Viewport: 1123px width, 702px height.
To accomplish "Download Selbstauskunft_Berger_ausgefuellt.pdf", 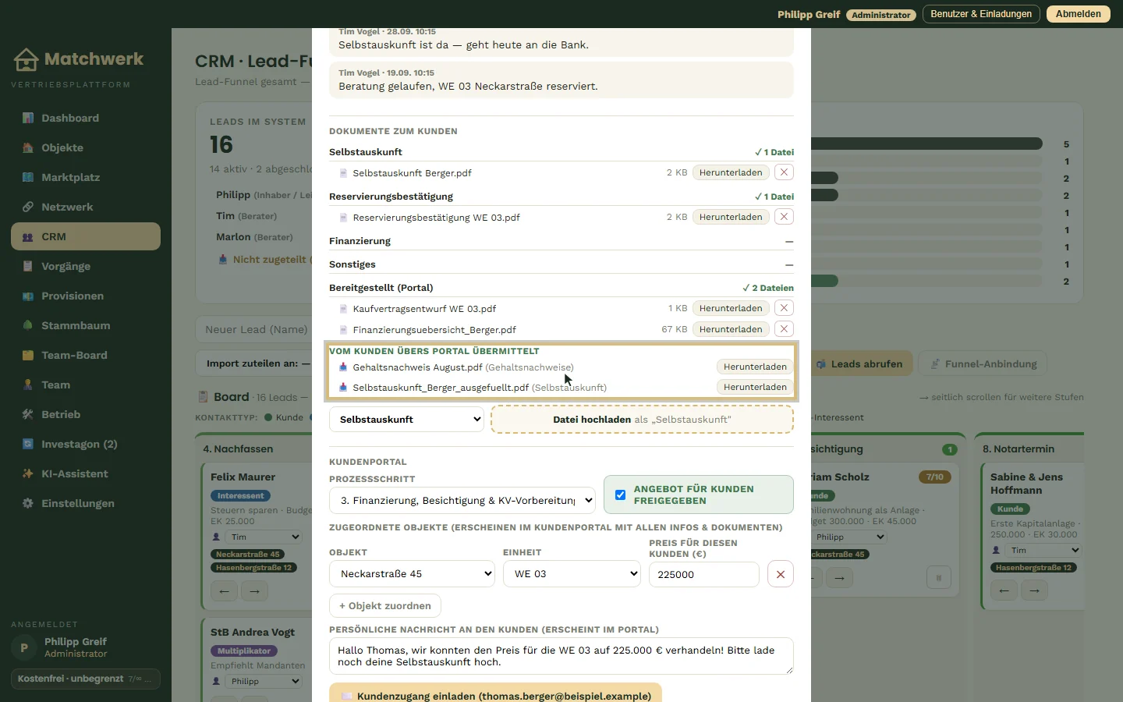I will pyautogui.click(x=755, y=387).
